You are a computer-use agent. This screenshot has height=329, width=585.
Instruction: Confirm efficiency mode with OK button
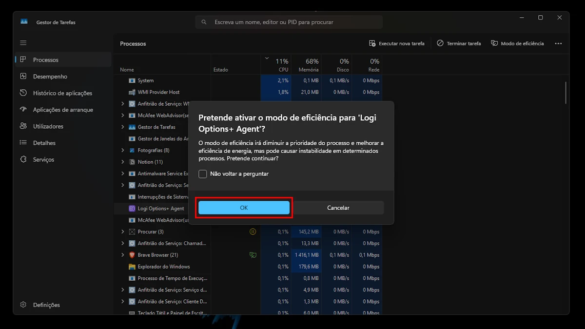pyautogui.click(x=244, y=208)
